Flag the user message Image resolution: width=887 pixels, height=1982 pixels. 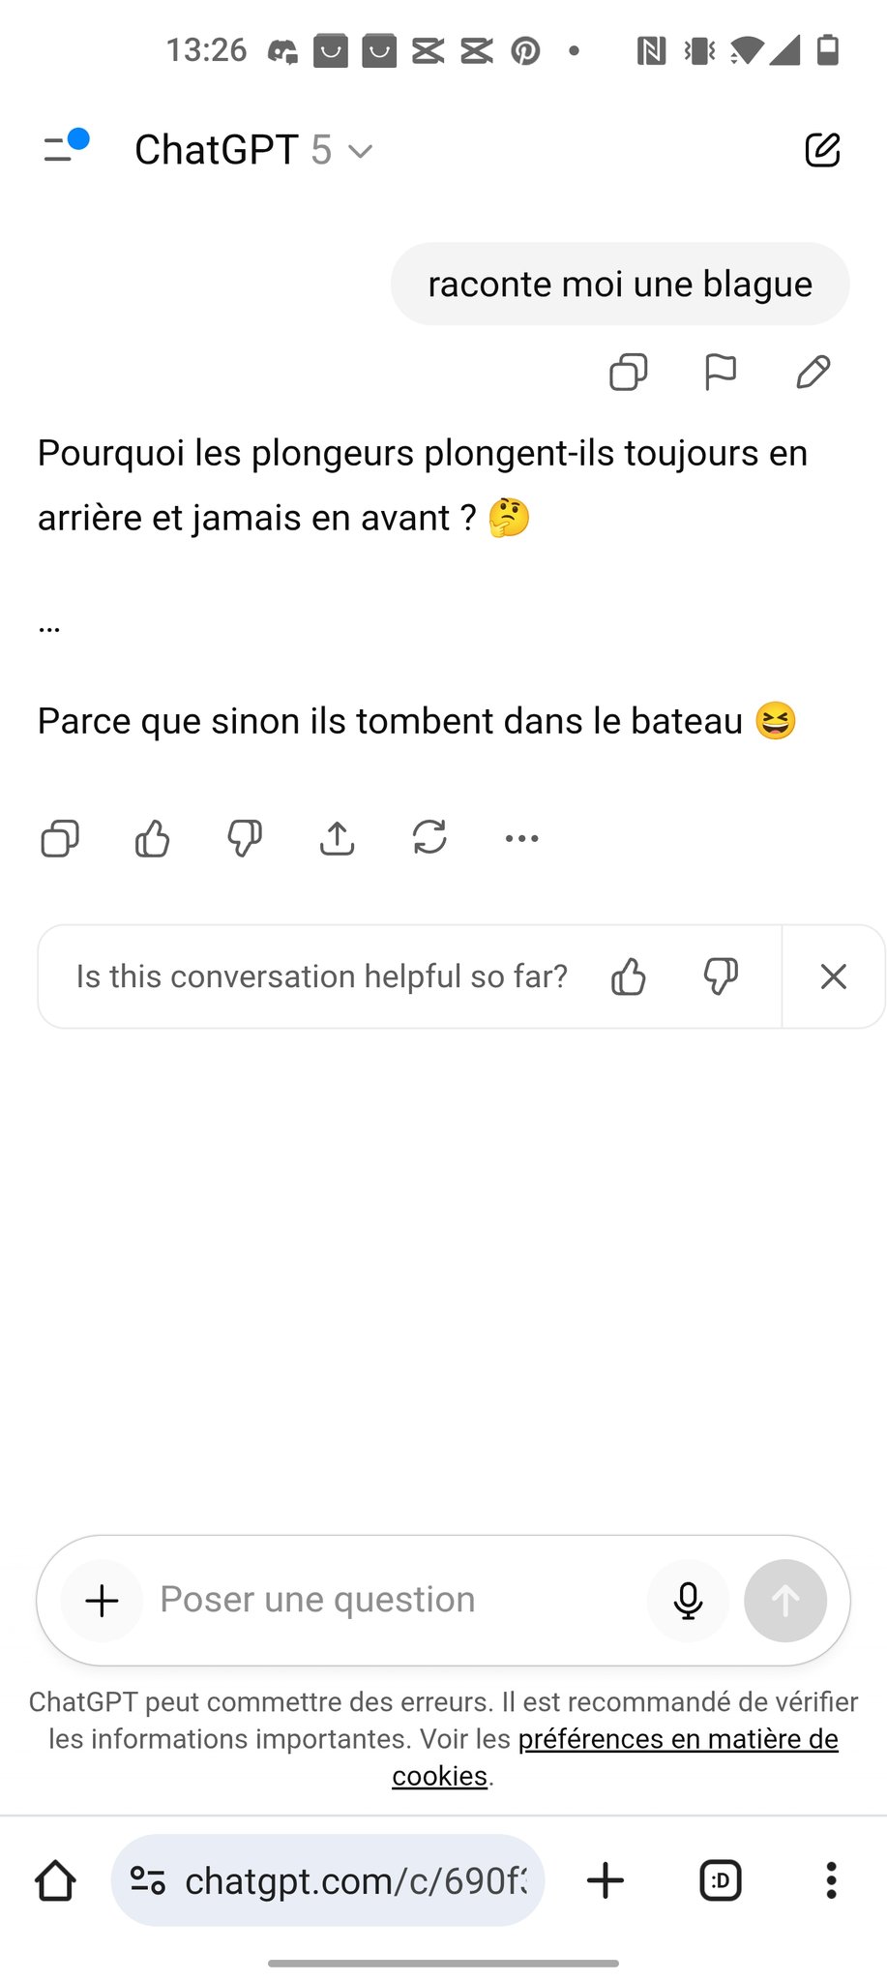tap(721, 373)
